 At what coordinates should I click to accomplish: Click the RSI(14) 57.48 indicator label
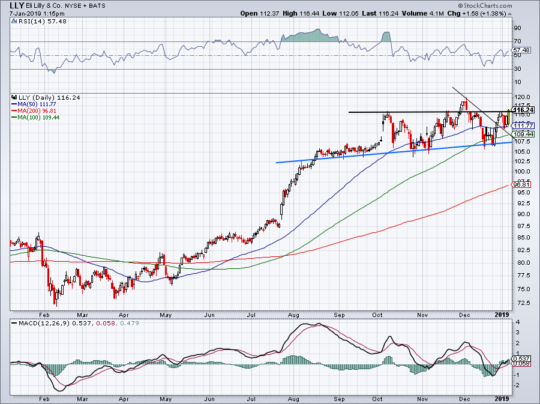tap(42, 22)
